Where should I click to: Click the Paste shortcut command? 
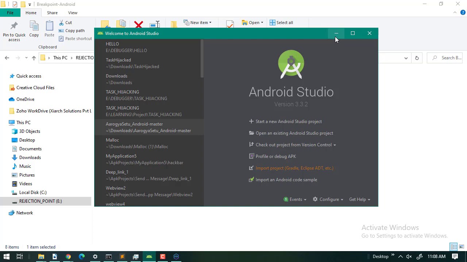tap(75, 39)
